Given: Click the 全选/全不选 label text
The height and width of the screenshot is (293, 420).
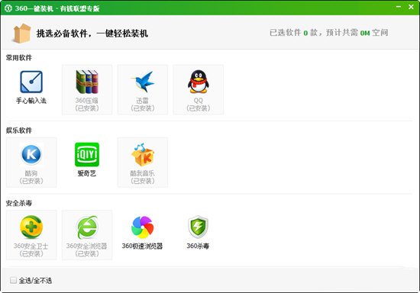Looking at the screenshot, I should (x=35, y=281).
